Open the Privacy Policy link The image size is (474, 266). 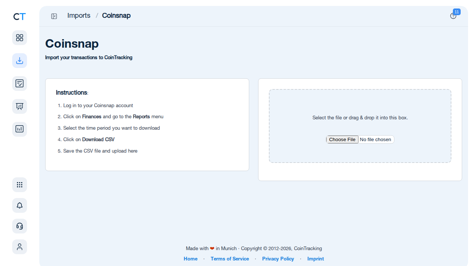(278, 259)
